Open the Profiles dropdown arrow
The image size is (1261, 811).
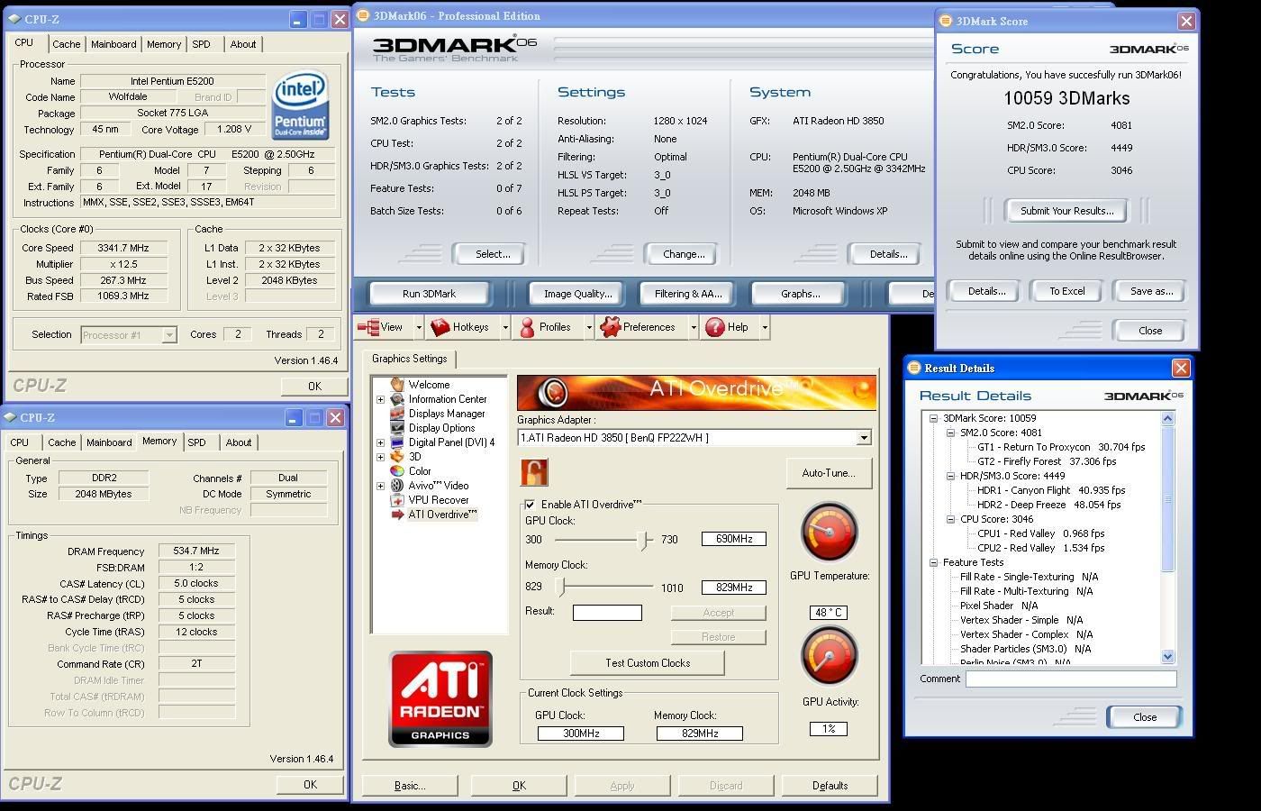(x=588, y=327)
